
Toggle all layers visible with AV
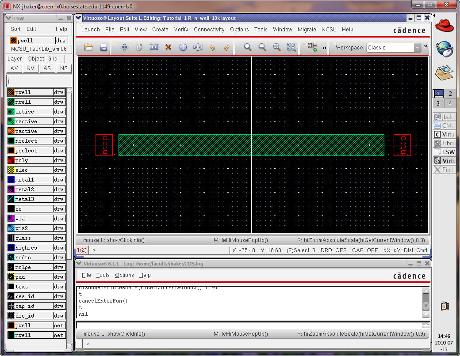14,68
